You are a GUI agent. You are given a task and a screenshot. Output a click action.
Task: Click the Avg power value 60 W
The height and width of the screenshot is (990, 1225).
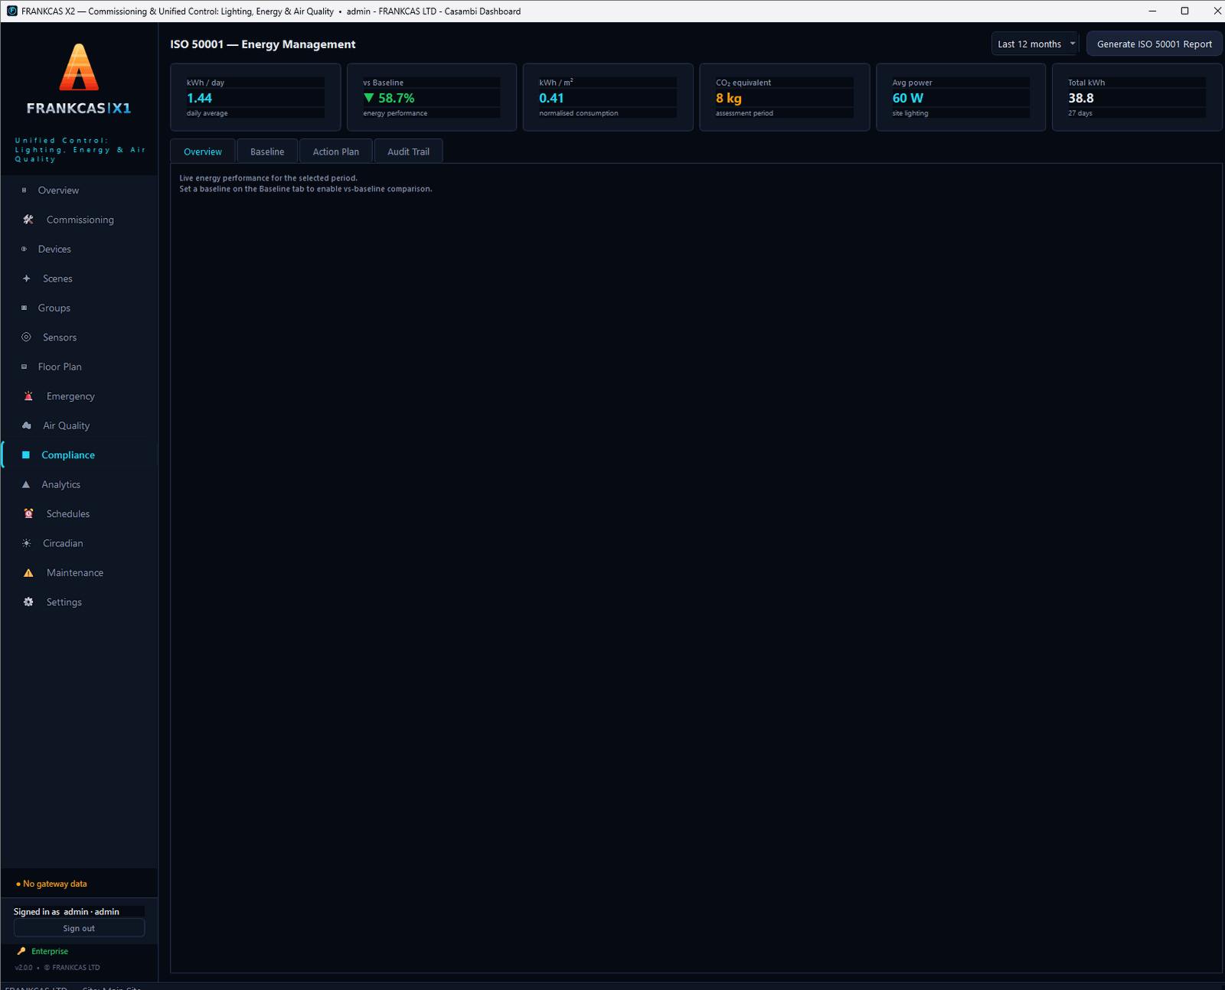click(907, 98)
